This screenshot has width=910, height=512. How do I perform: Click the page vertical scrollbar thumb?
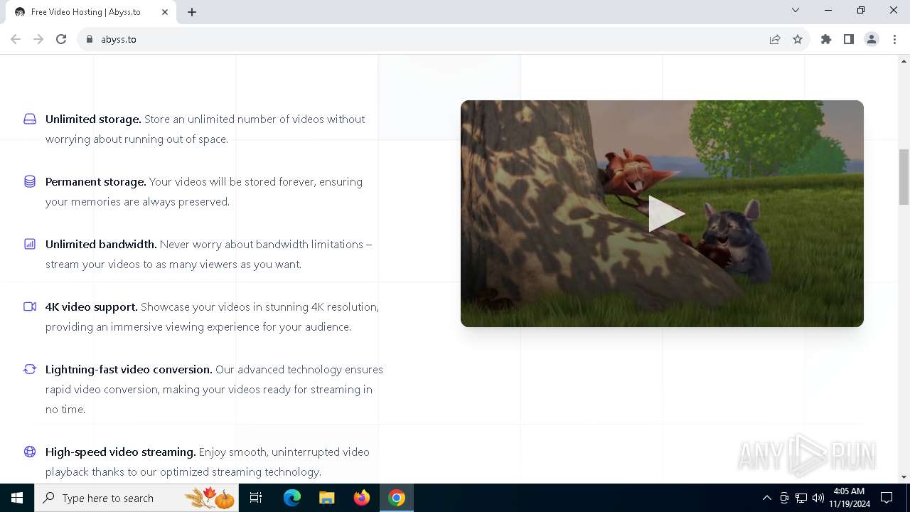(904, 176)
